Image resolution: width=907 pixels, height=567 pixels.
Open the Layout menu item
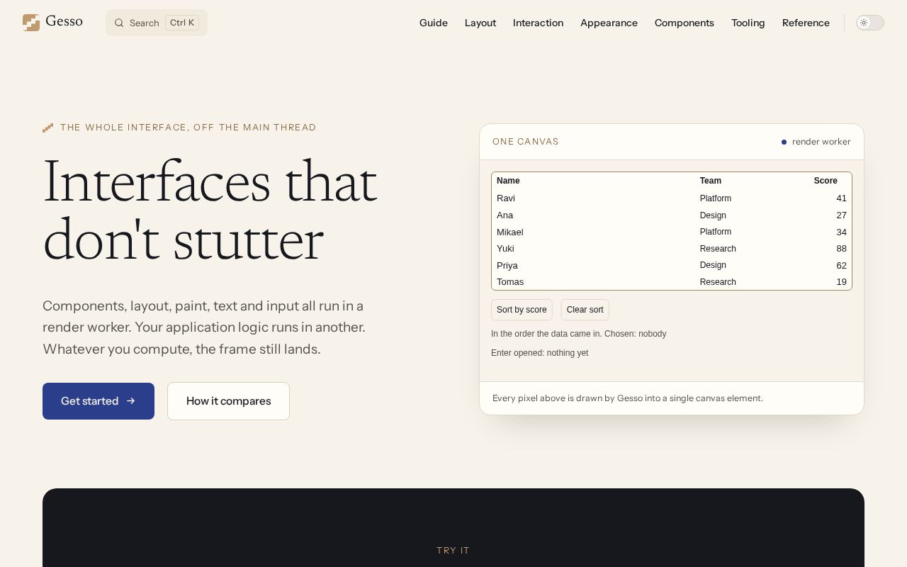480,23
